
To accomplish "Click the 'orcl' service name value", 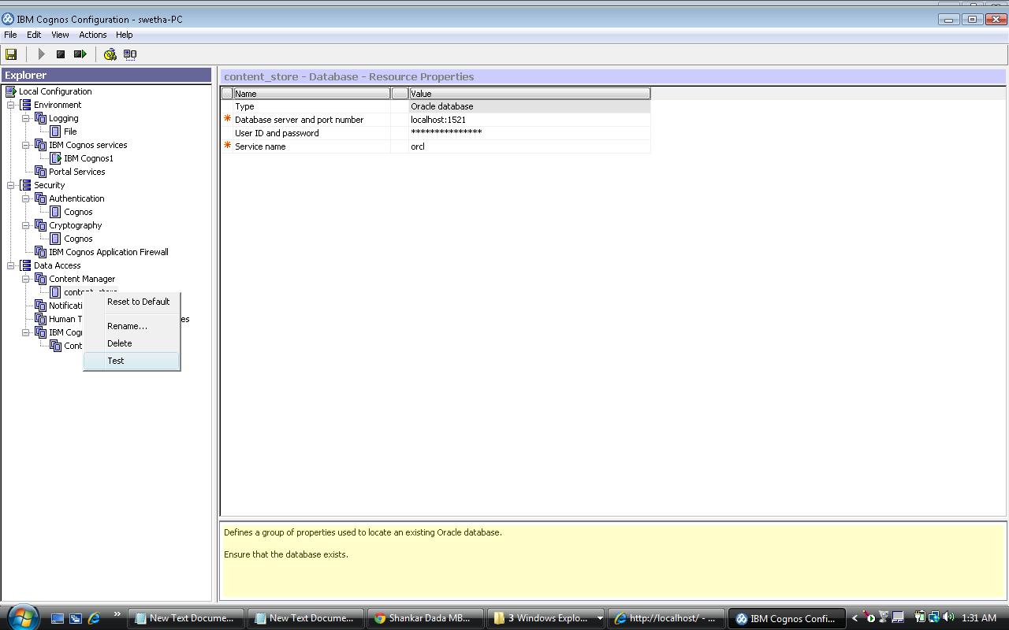I will [x=529, y=146].
